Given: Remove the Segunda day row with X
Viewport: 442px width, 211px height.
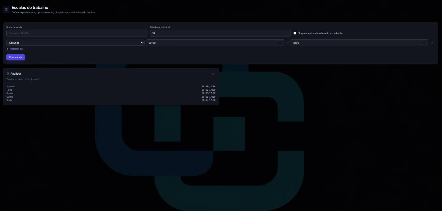Looking at the screenshot, I should coord(432,43).
